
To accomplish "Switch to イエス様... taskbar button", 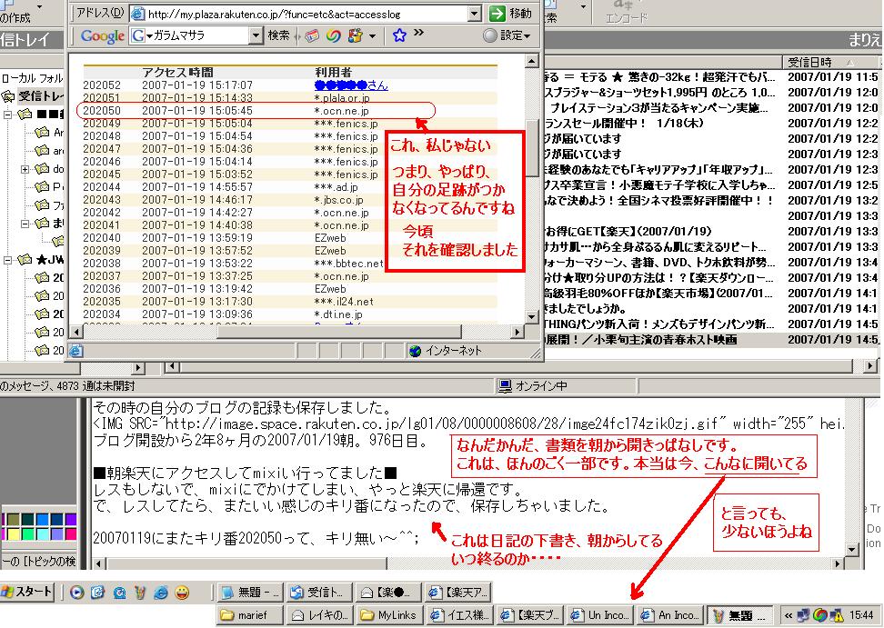I will (457, 615).
